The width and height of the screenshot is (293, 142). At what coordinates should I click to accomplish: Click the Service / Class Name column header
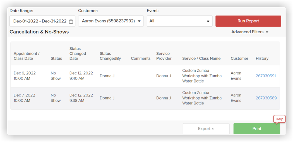click(201, 58)
